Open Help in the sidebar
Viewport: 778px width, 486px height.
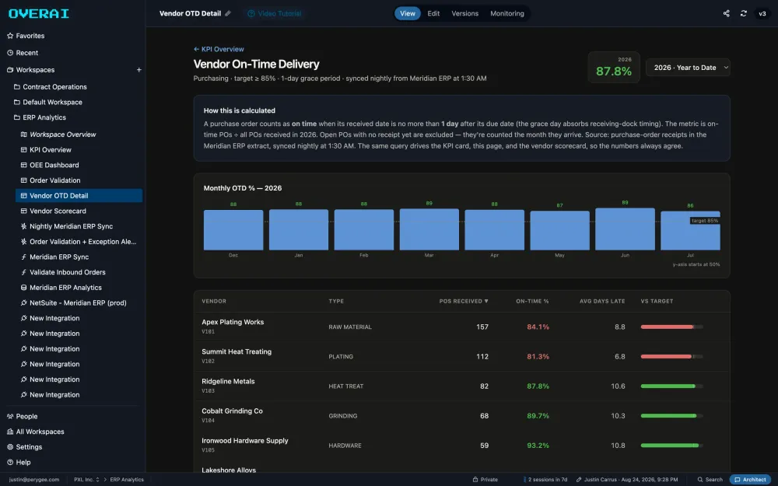(x=19, y=462)
